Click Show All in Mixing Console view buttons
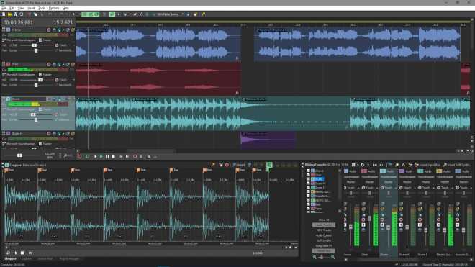 (x=324, y=220)
